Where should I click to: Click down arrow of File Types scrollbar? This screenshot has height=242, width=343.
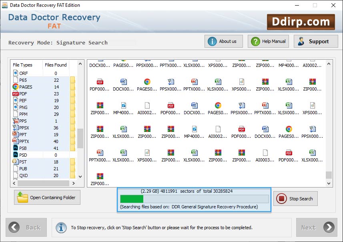point(80,176)
